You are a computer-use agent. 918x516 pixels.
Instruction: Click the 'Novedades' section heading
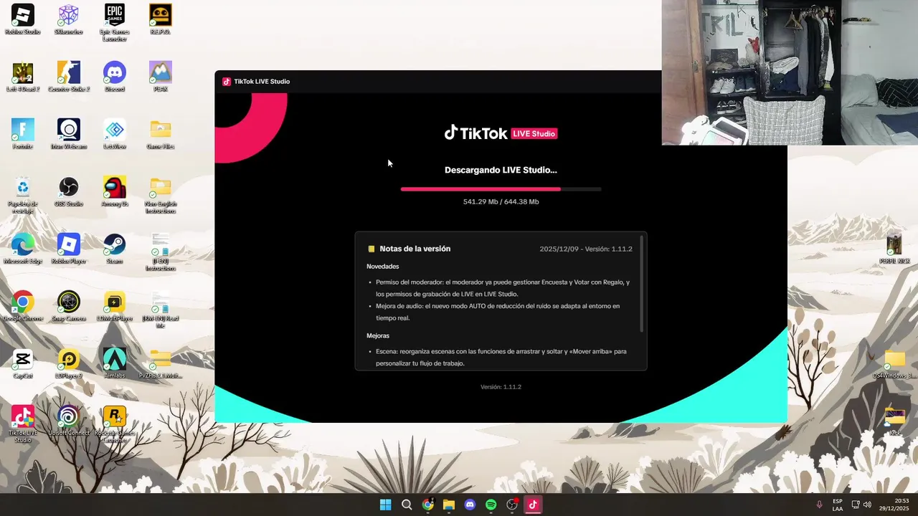pyautogui.click(x=382, y=267)
